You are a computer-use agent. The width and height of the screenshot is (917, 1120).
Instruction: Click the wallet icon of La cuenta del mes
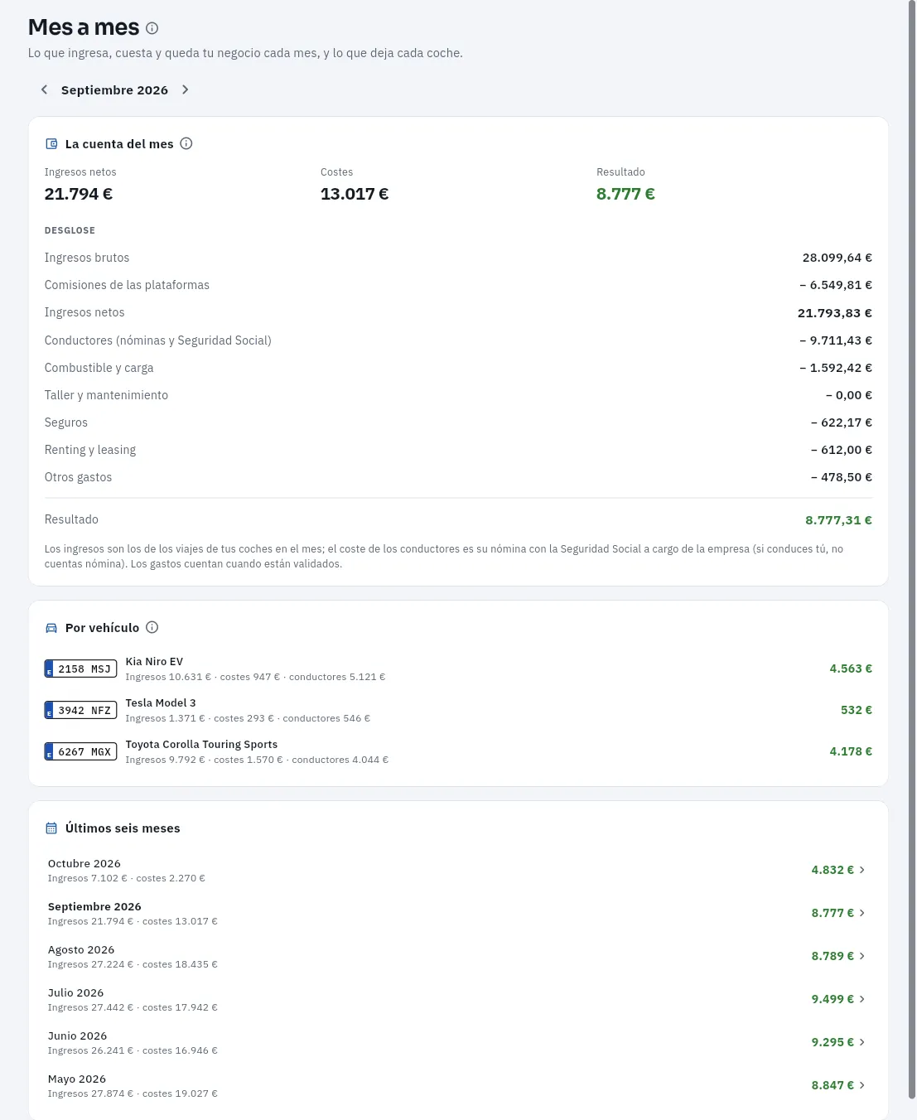click(x=51, y=144)
